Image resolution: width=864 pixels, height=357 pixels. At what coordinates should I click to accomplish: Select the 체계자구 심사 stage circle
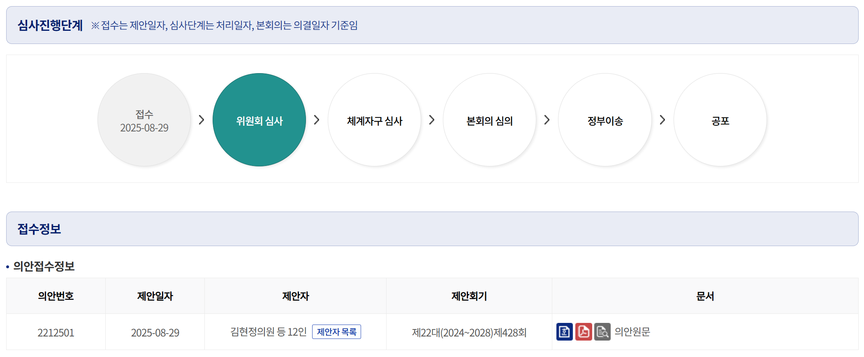click(x=374, y=120)
